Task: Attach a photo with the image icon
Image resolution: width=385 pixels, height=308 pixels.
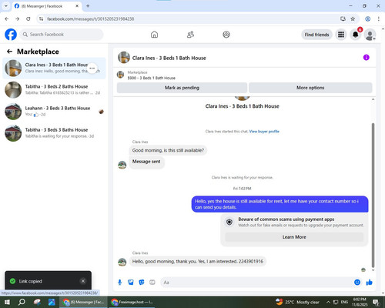Action: point(131,283)
